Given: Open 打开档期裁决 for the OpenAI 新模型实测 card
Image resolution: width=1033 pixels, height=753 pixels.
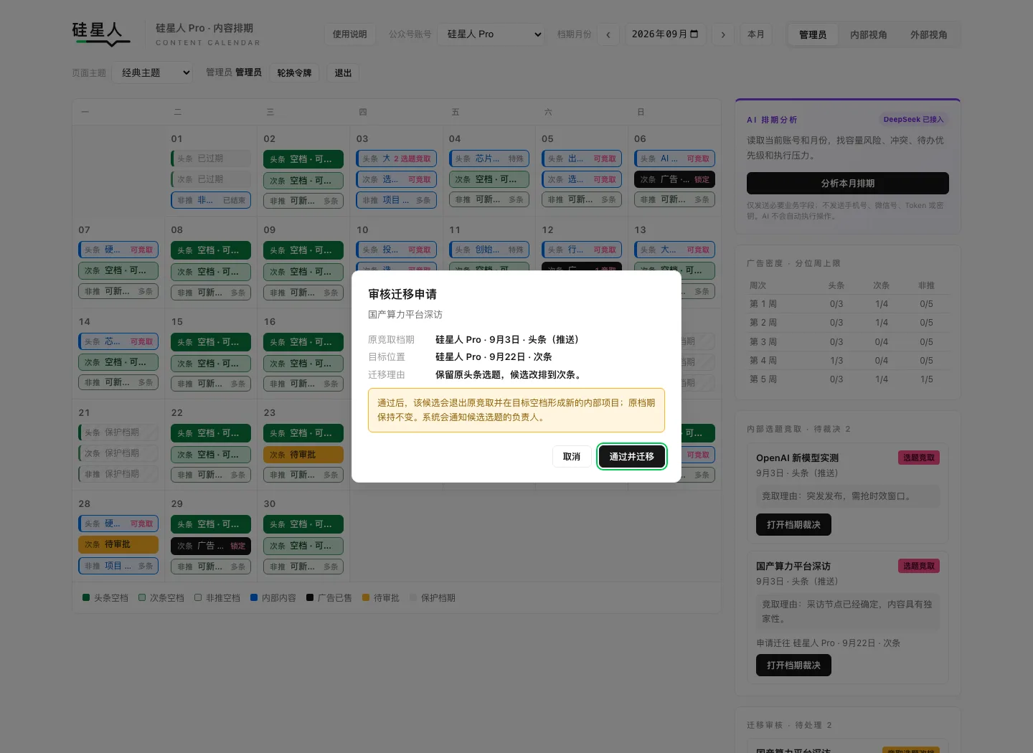Looking at the screenshot, I should tap(793, 524).
